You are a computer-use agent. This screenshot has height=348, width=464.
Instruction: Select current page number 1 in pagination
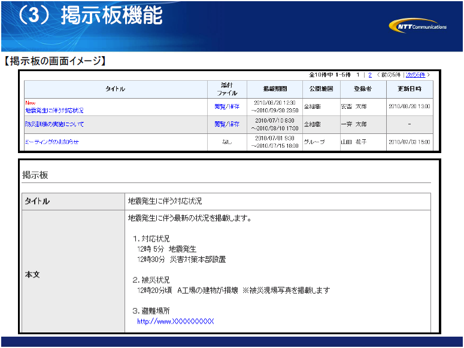click(x=358, y=75)
